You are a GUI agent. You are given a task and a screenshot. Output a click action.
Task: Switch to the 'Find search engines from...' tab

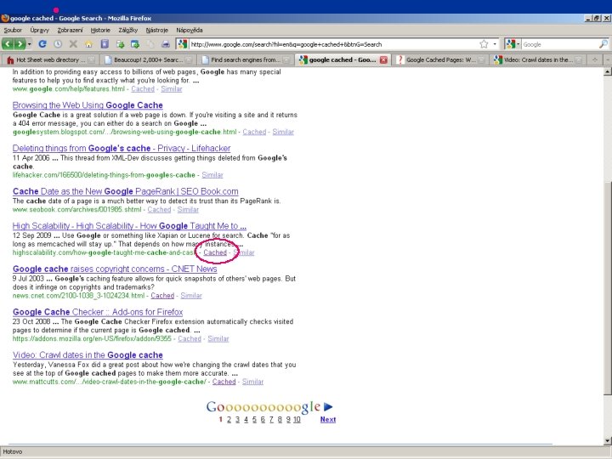245,59
